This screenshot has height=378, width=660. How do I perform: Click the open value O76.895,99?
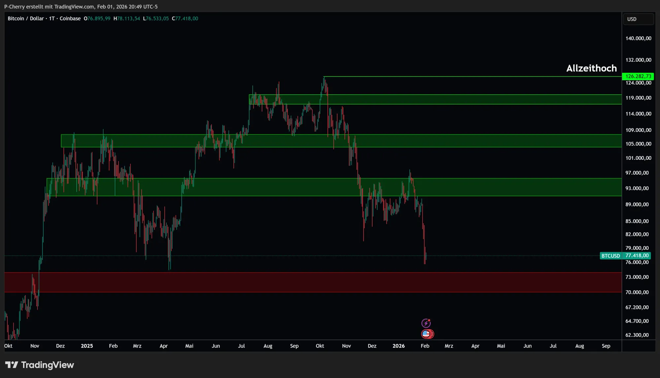pyautogui.click(x=97, y=18)
